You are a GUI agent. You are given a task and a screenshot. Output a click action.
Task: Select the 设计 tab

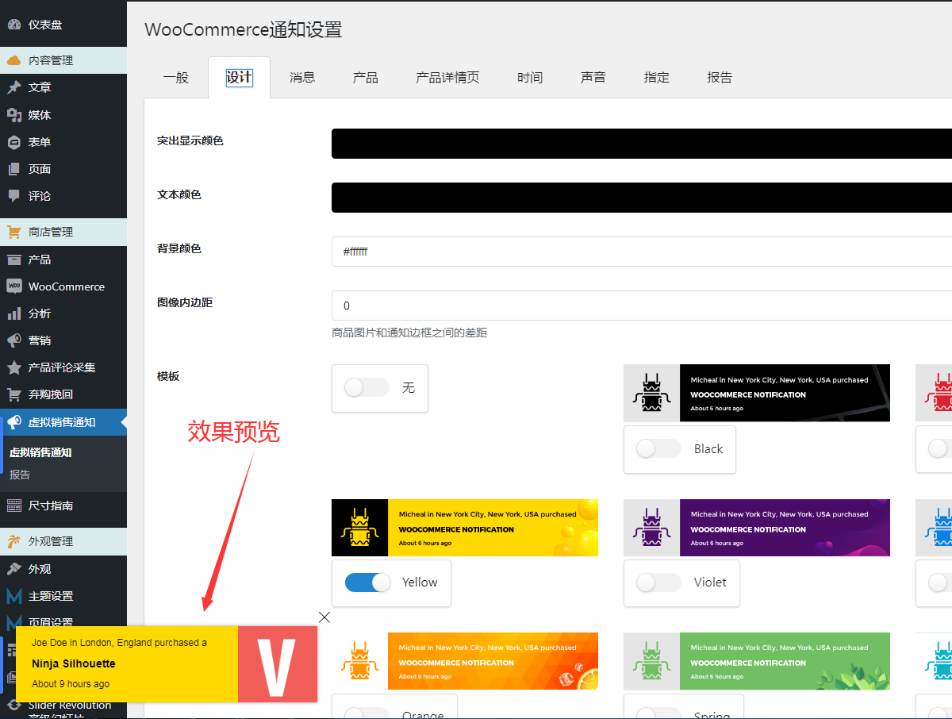(x=239, y=77)
